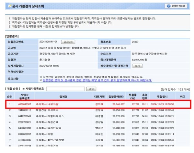Click the 적격심사결과 label cell

pyautogui.click(x=22, y=72)
